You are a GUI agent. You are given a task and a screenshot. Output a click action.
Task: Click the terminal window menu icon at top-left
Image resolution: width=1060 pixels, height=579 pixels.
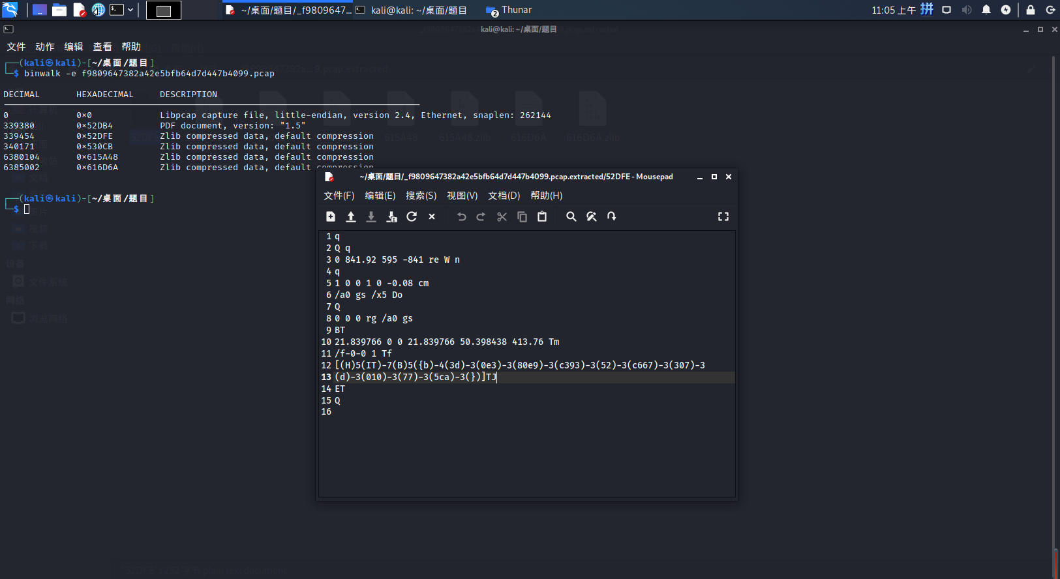(x=8, y=29)
